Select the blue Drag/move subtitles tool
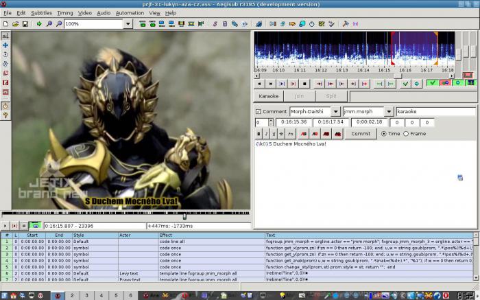Screen dimensions: 480x300 coord(5,45)
